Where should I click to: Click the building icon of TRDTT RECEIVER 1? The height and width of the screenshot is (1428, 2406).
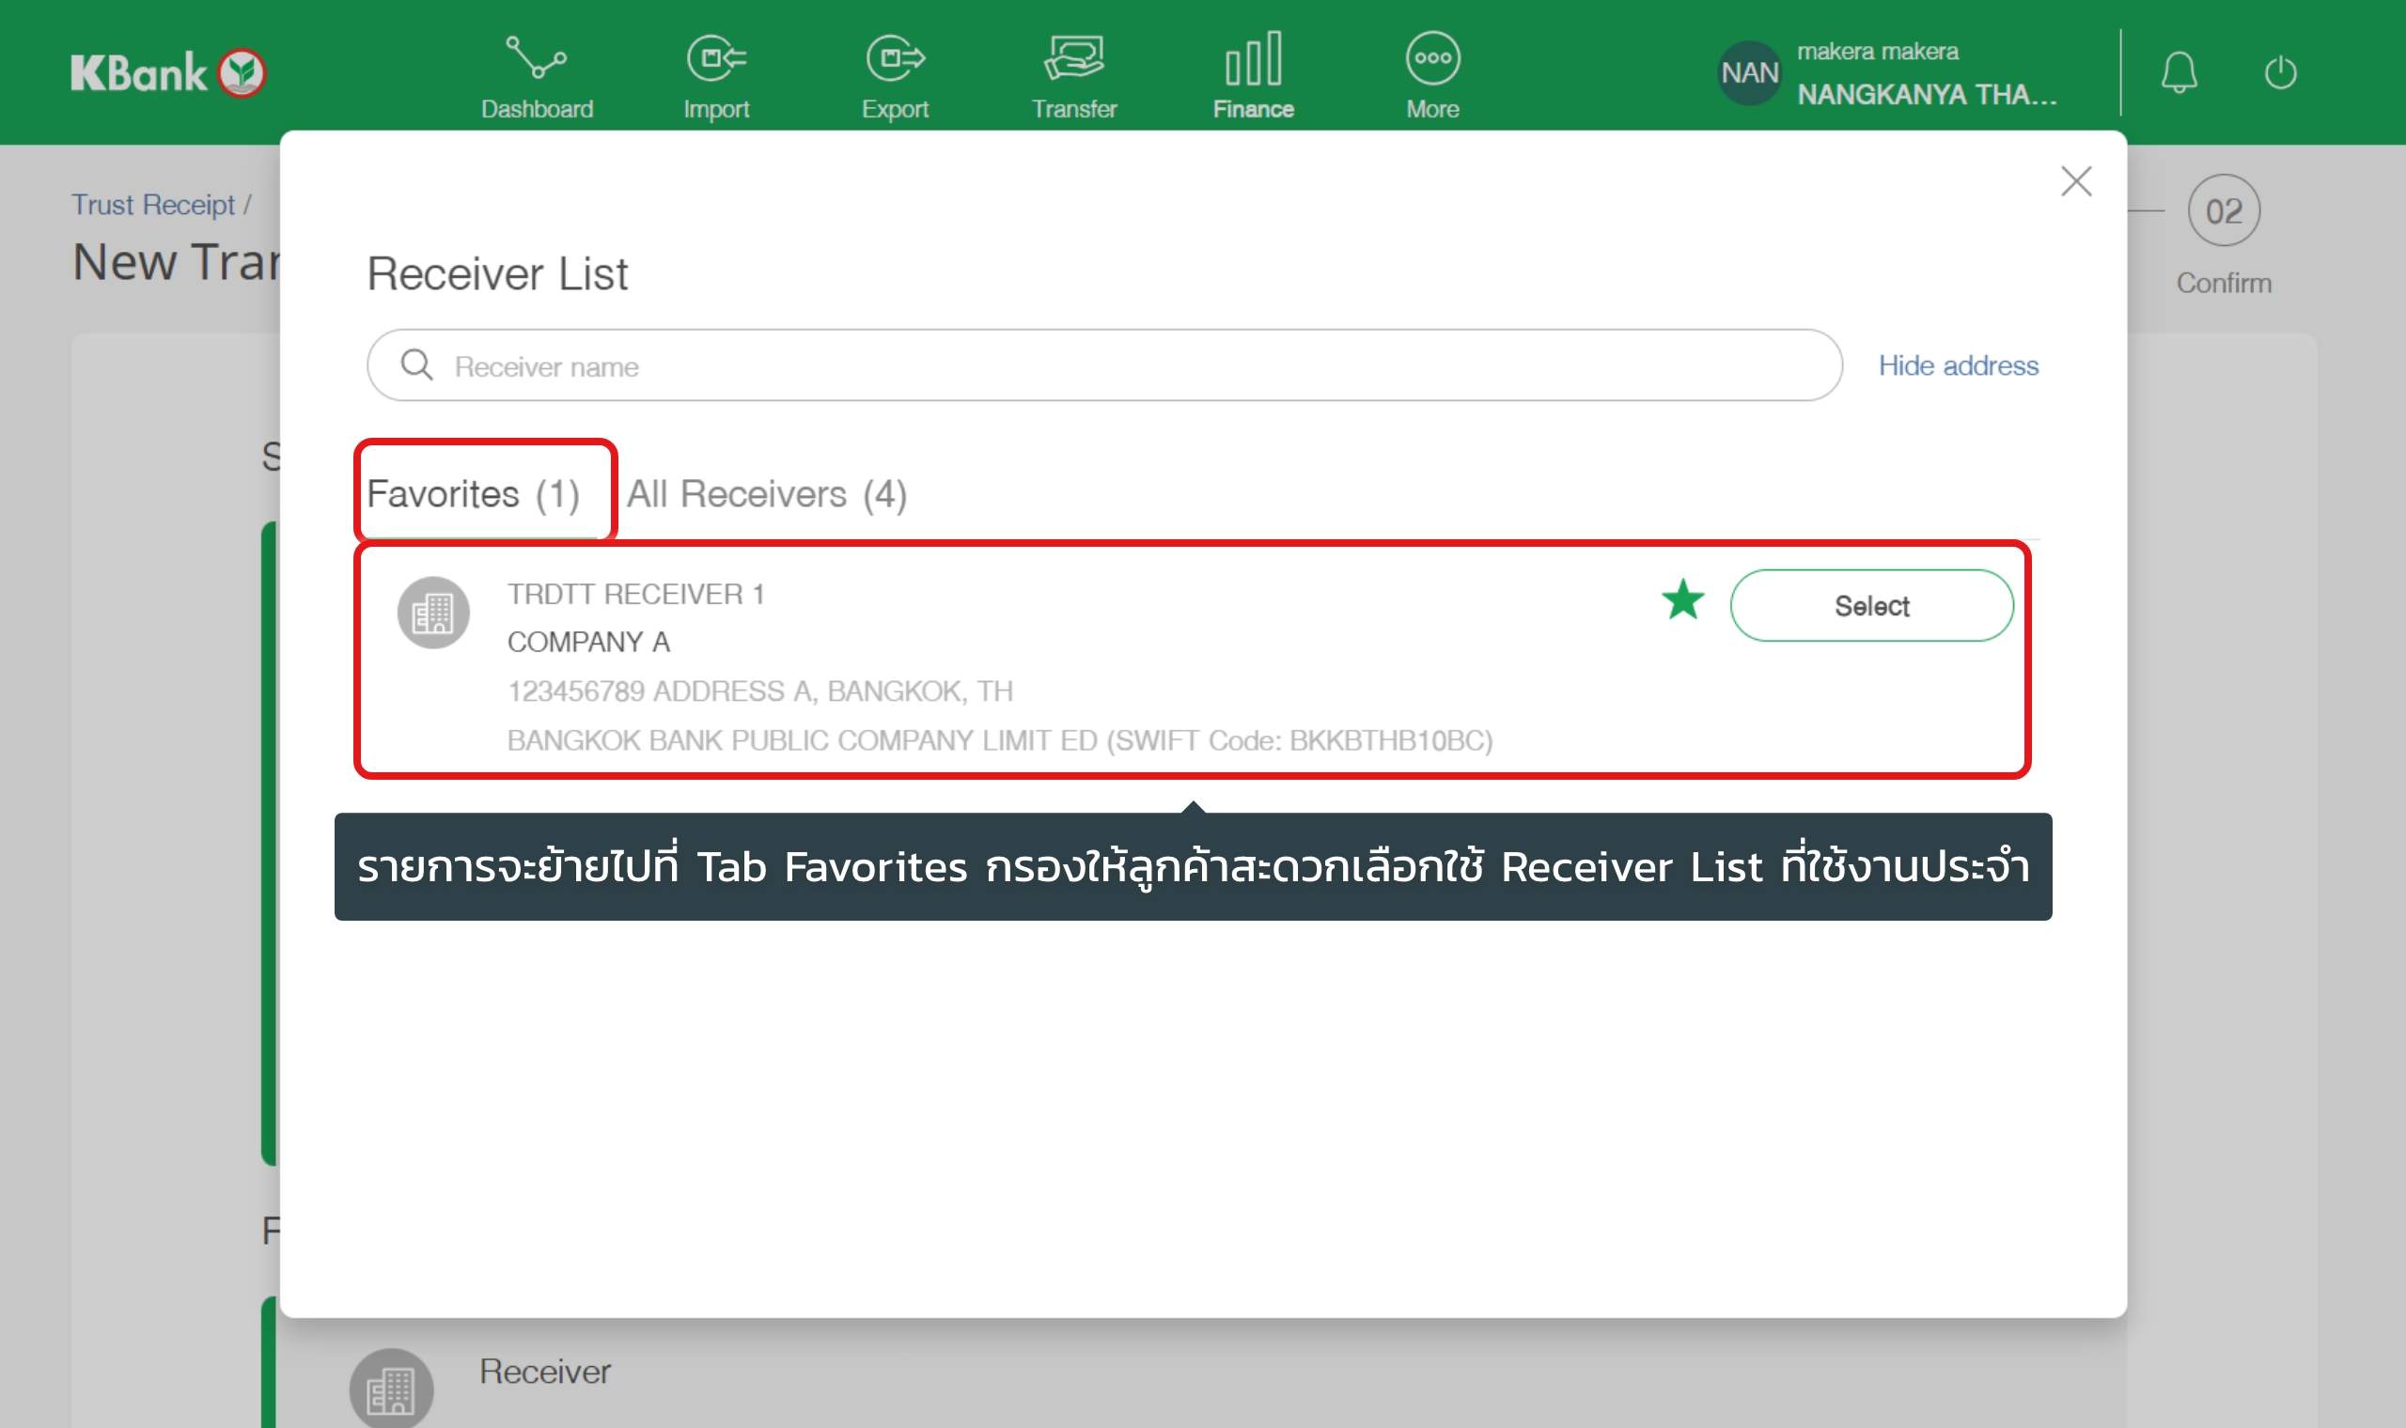coord(433,613)
